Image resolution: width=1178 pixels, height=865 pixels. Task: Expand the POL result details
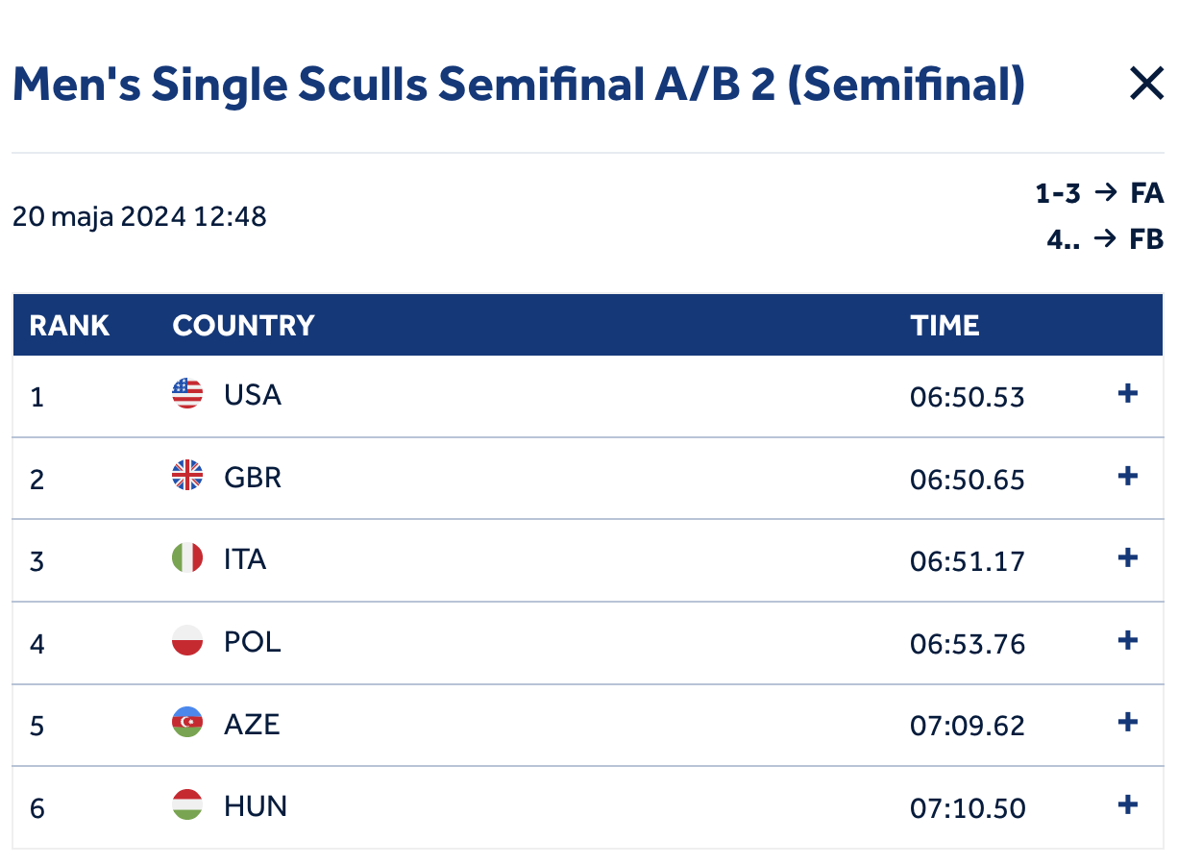(x=1128, y=641)
